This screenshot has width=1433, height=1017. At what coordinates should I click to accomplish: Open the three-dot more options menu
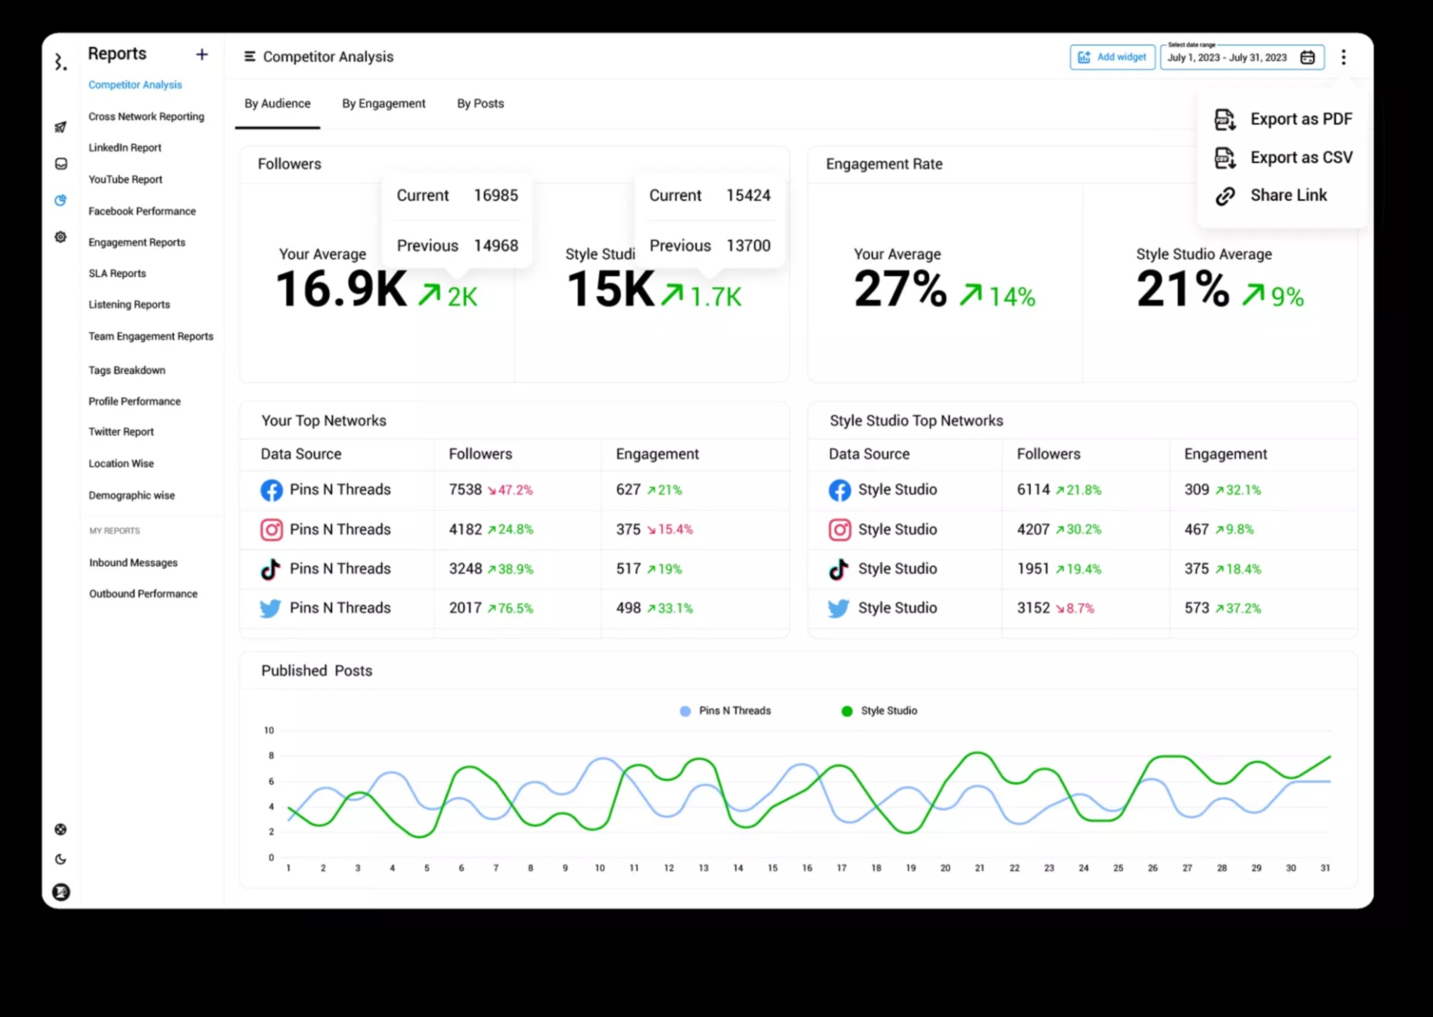[x=1343, y=58]
